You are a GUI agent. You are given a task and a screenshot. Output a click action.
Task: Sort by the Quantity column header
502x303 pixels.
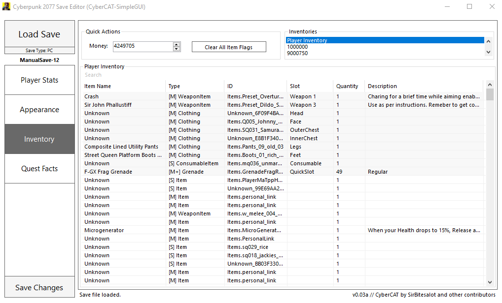coord(347,86)
